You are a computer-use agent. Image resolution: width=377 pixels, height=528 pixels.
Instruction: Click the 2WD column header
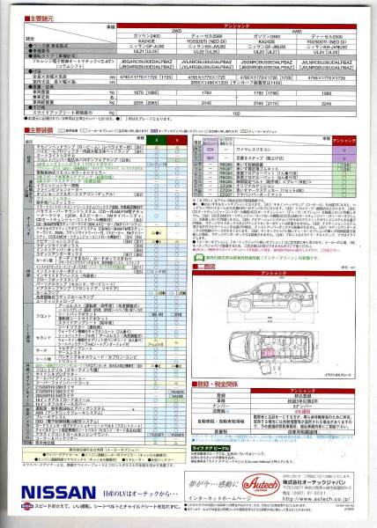176,31
